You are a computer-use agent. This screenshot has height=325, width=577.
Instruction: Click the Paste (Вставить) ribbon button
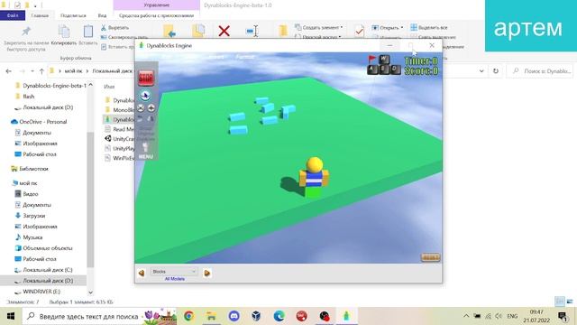[88, 35]
